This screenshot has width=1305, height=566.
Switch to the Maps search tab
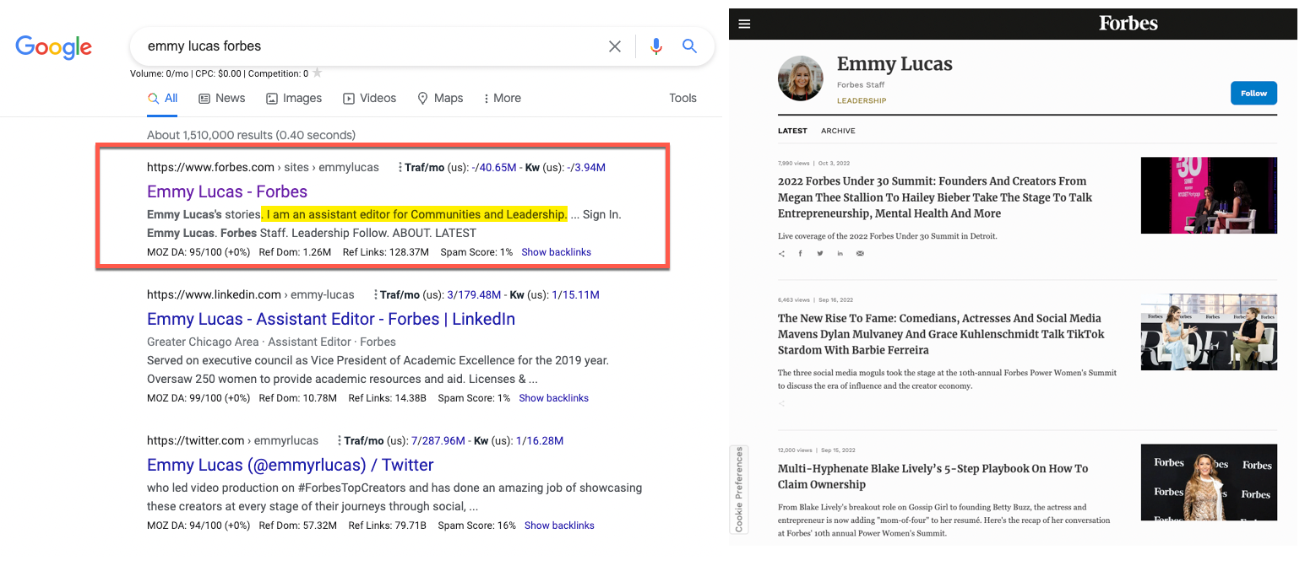(440, 98)
